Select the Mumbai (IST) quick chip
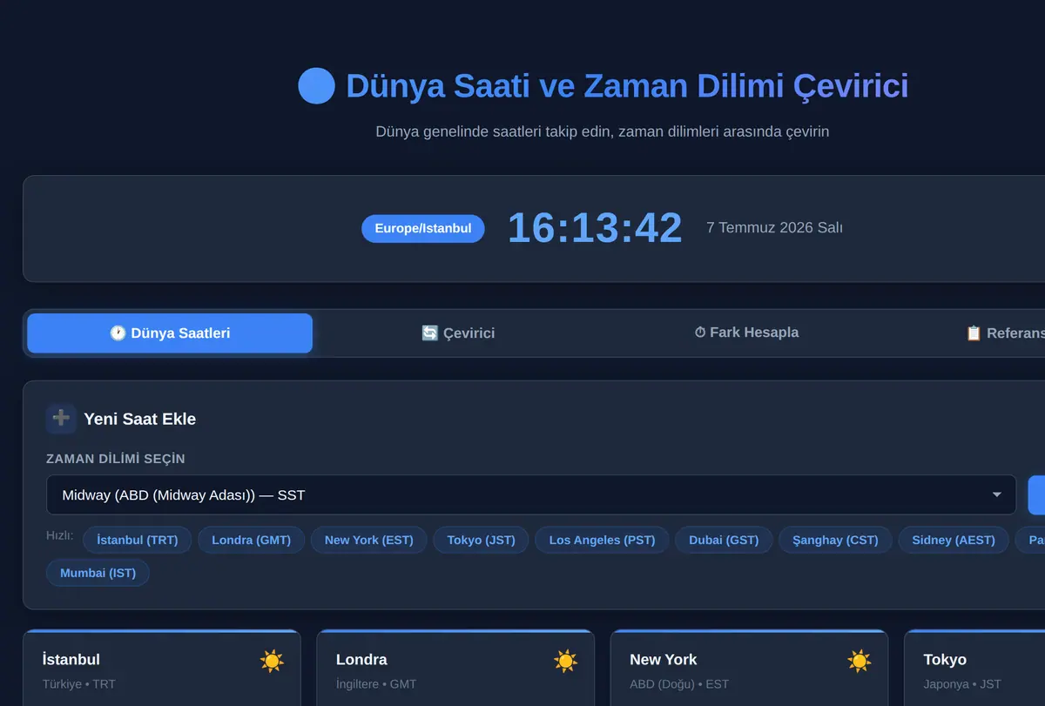Screen dimensions: 1045x706 (x=98, y=573)
